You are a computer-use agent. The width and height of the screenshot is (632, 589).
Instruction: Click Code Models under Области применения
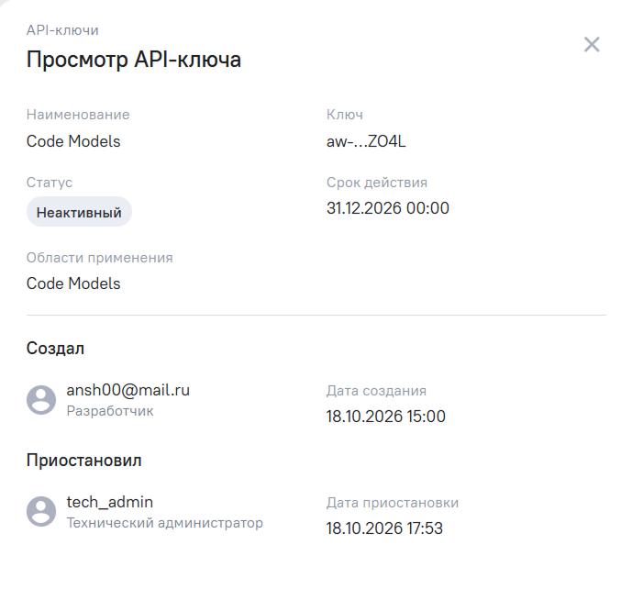coord(73,283)
